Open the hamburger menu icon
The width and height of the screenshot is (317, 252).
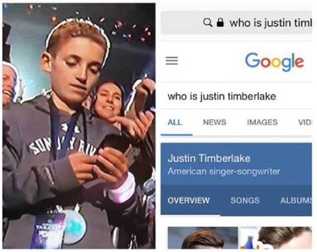pyautogui.click(x=172, y=60)
